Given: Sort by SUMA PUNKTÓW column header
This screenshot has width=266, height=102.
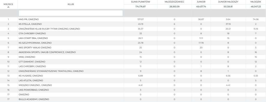Looking at the screenshot, I should pos(141,2).
